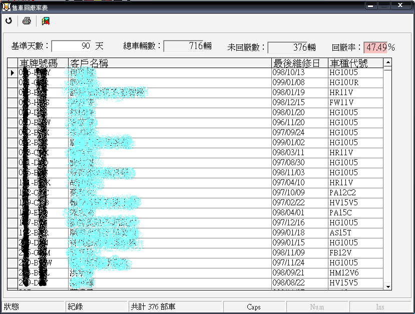Minimize the 售車回廠率表 window
415x314 pixels.
coord(371,6)
